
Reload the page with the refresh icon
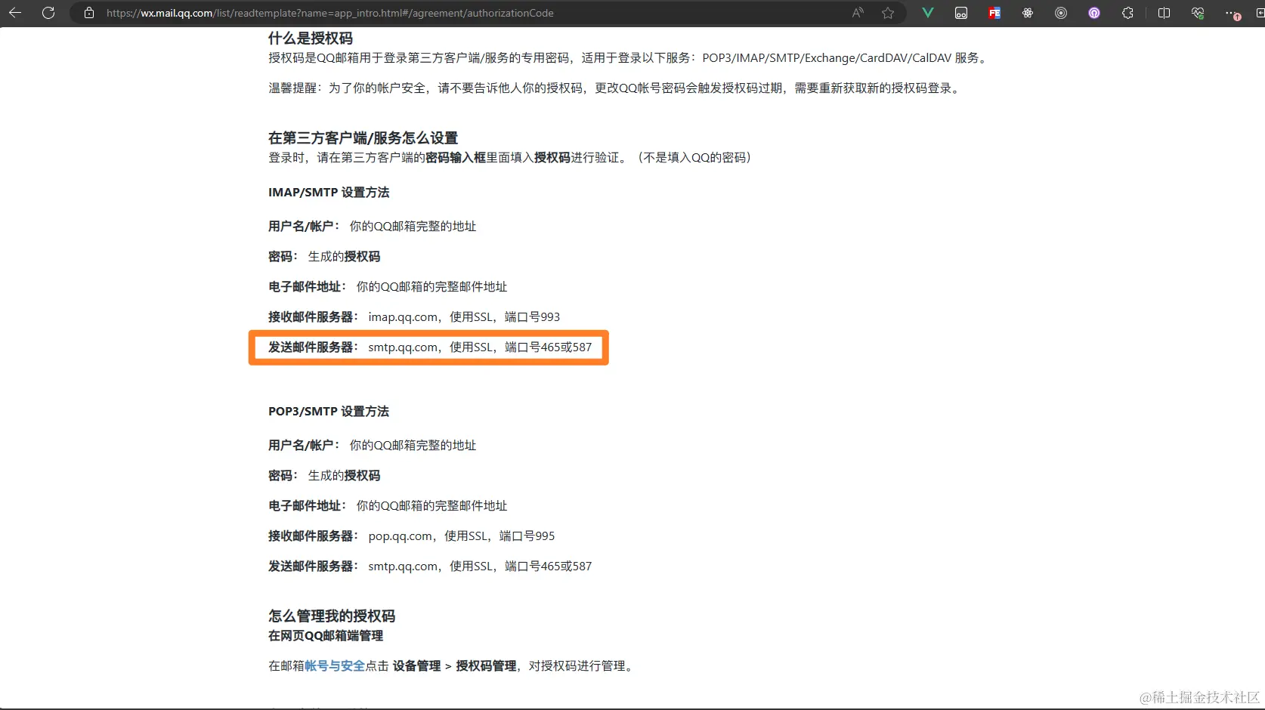pos(48,13)
